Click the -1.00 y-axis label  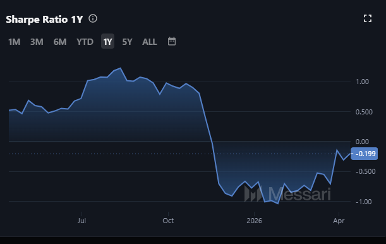[364, 202]
